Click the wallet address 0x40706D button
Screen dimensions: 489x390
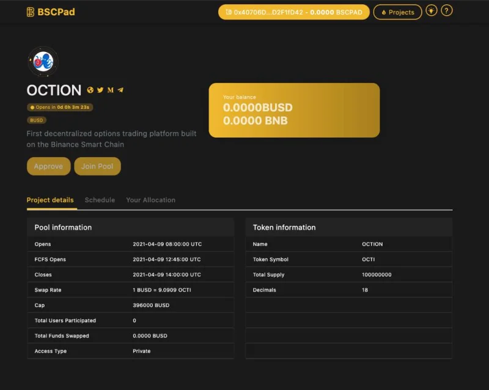click(x=294, y=12)
